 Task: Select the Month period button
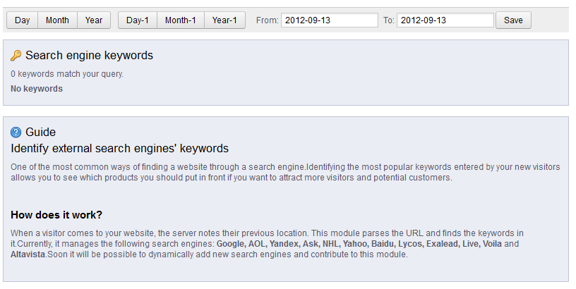[57, 20]
